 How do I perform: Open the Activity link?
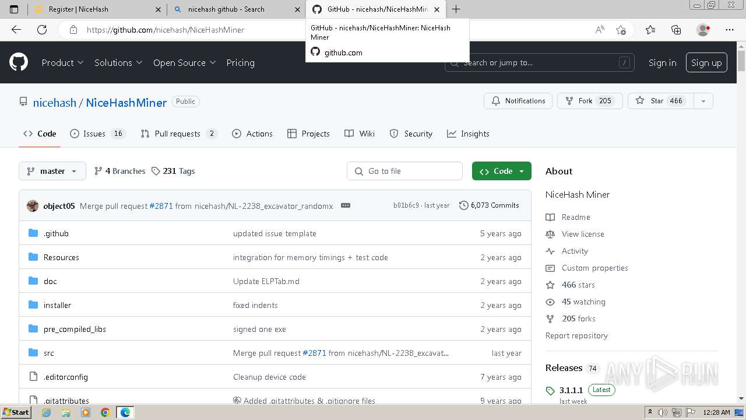click(x=566, y=251)
